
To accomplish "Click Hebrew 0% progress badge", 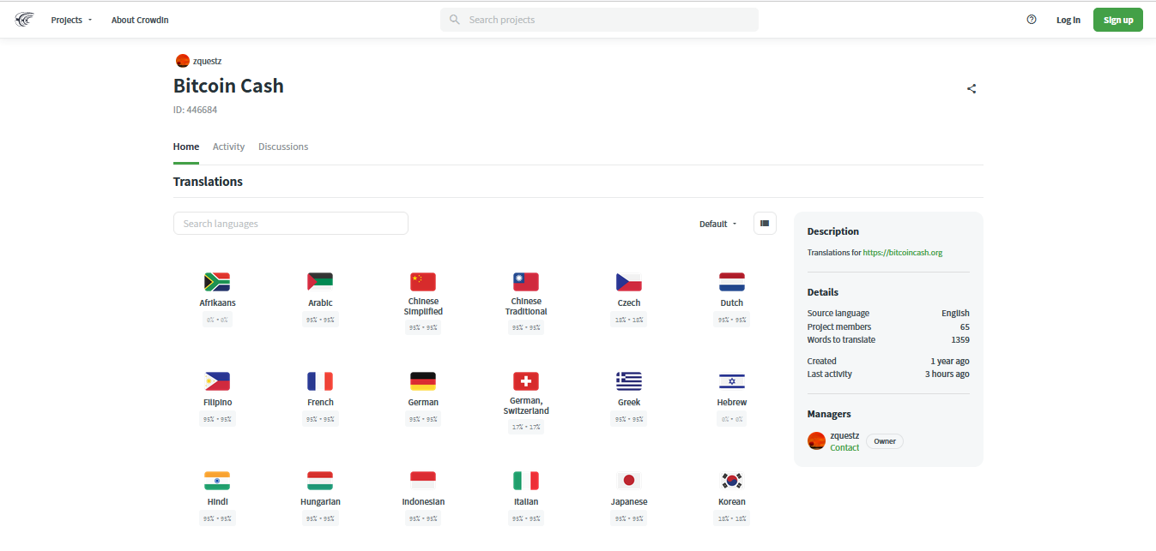I will 732,419.
